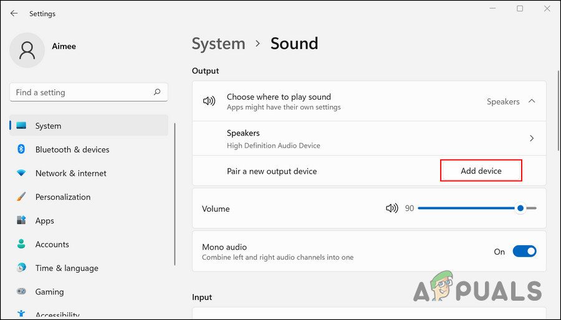Click the Accounts person icon
561x320 pixels.
coord(21,244)
